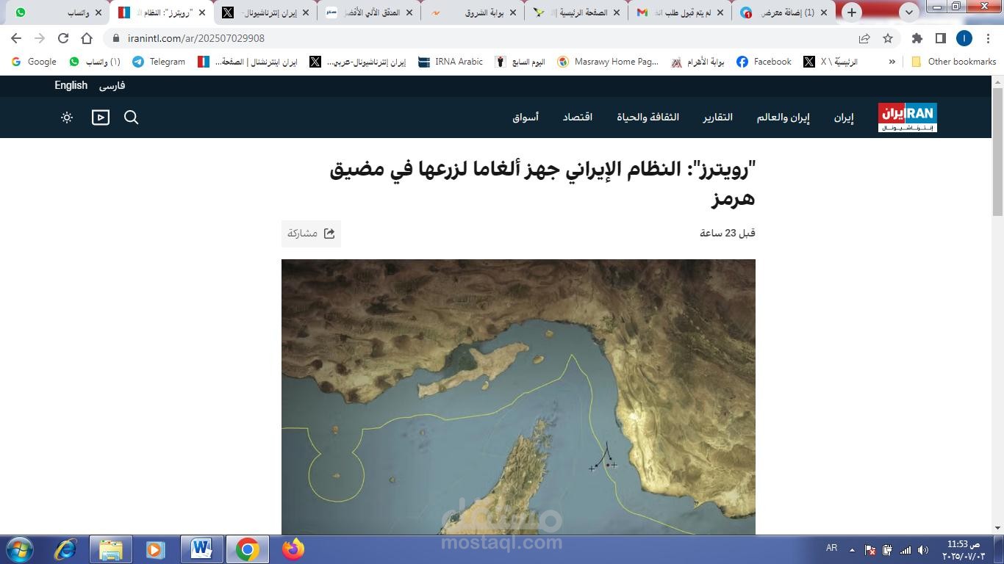Open Windows Media Player on taskbar

tap(155, 549)
